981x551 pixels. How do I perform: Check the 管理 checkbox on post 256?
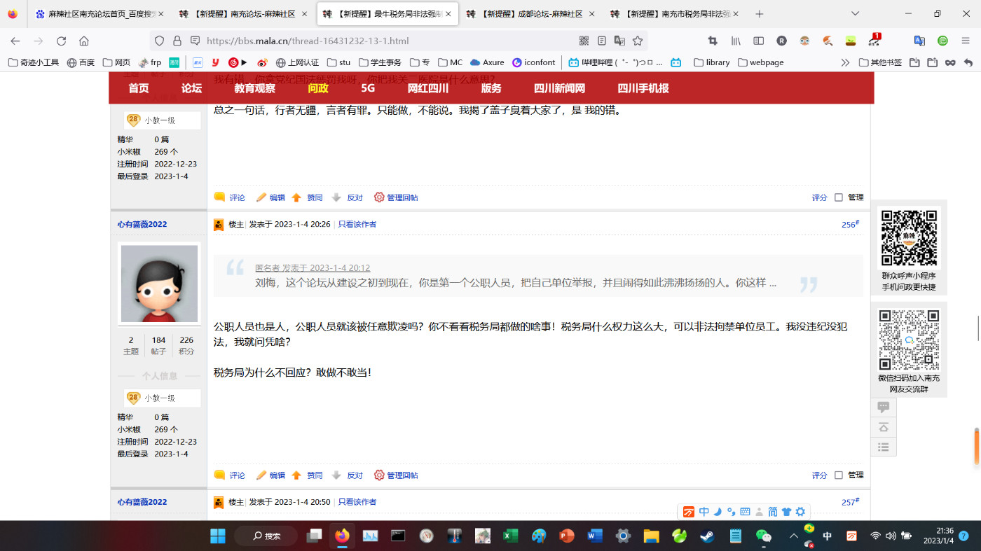(x=838, y=475)
